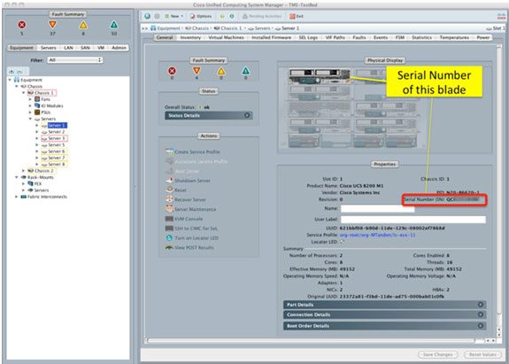Screen dimensions: 509x364
Task: Expand the Boot Order Details section
Action: [385, 326]
